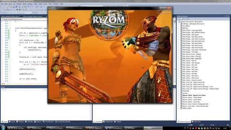231x130 pixels.
Task: Click the Windows Start button
Action: click(3, 128)
